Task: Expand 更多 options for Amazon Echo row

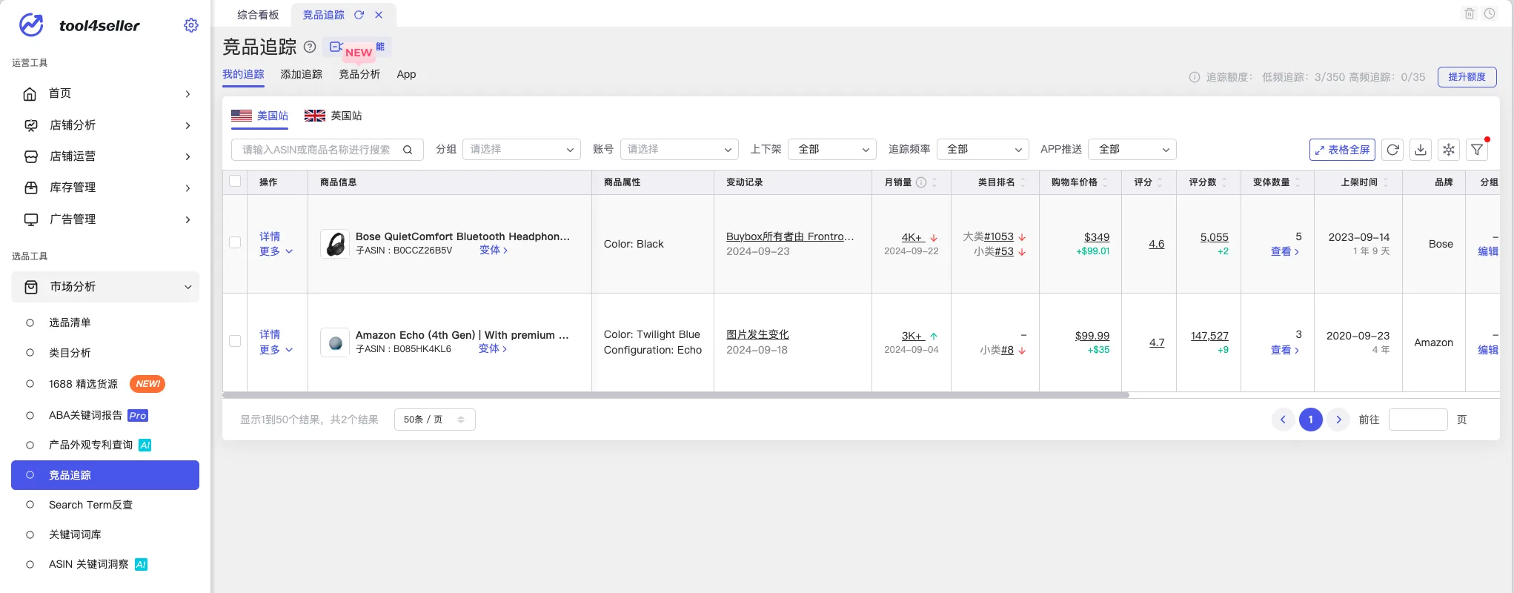Action: click(276, 350)
